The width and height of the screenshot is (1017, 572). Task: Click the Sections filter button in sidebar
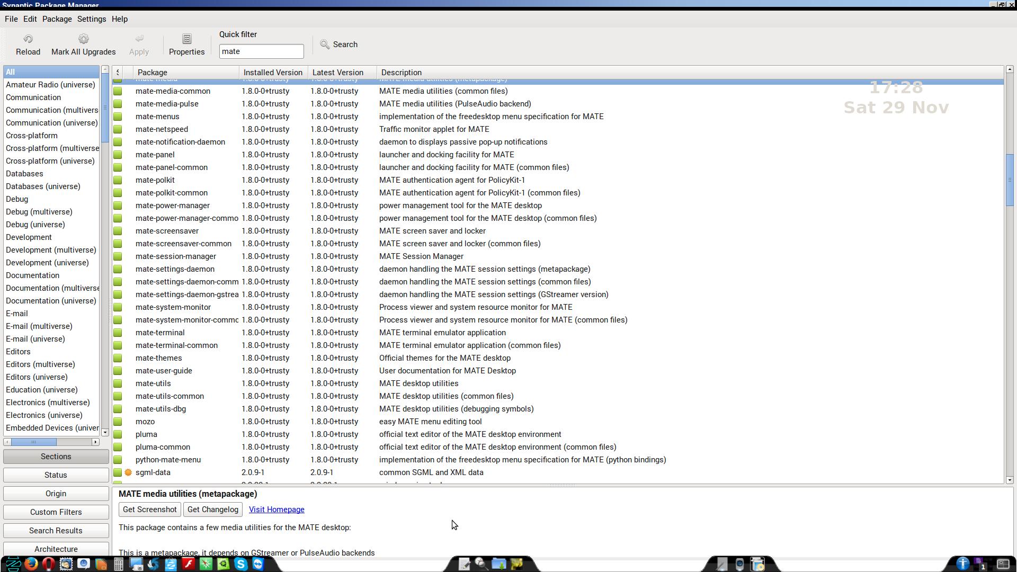coord(56,456)
